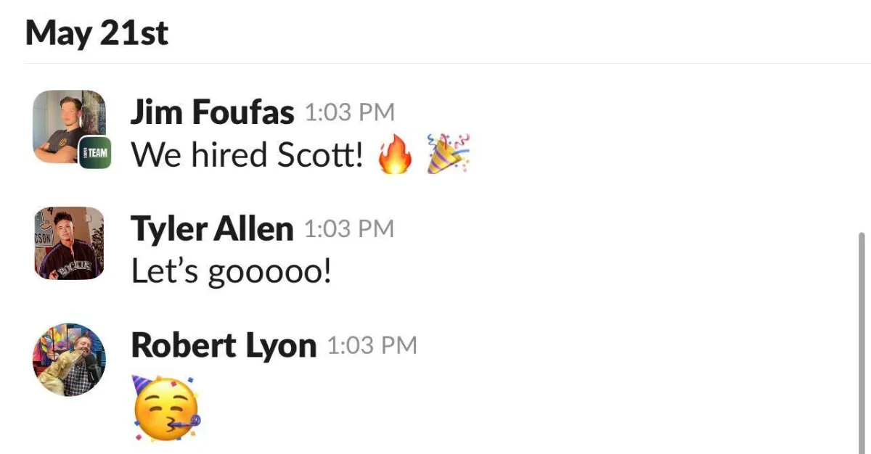Screen dimensions: 871x454
Task: Click the 1:03 PM timestamp beside Robert Lyon
Action: [372, 345]
